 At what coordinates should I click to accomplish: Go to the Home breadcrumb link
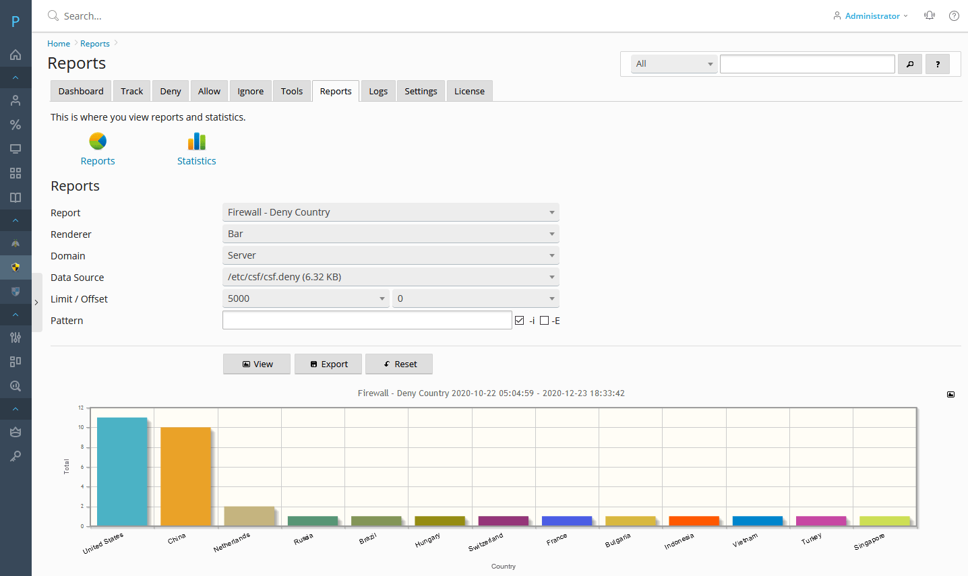coord(59,44)
